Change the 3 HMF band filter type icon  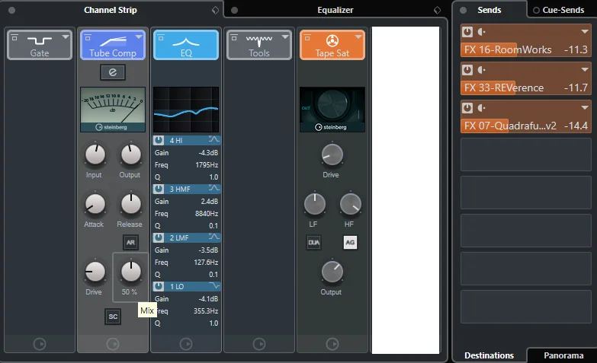(213, 188)
